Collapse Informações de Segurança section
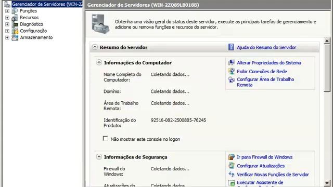 click(99, 157)
